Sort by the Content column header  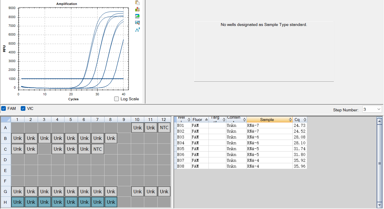pyautogui.click(x=236, y=120)
